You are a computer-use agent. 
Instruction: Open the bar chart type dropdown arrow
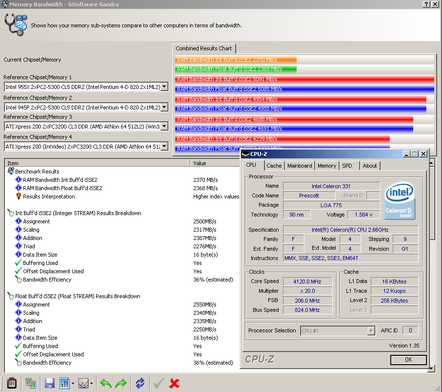tap(73, 383)
